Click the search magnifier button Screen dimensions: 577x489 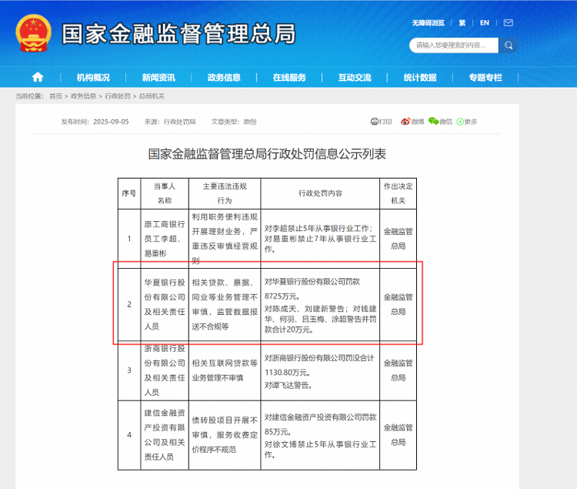click(509, 45)
